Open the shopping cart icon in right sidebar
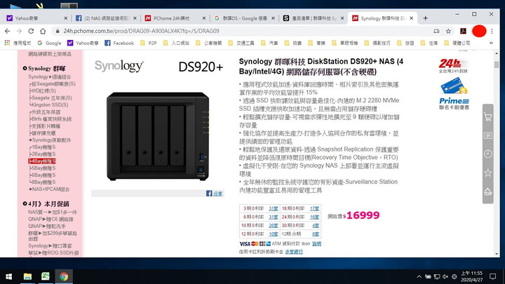The width and height of the screenshot is (505, 284). coord(487,117)
